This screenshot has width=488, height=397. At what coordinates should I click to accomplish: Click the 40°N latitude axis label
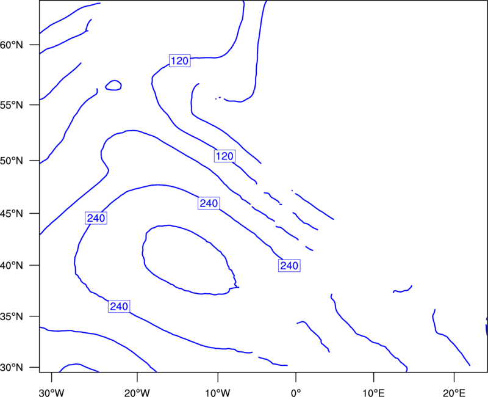coord(12,266)
